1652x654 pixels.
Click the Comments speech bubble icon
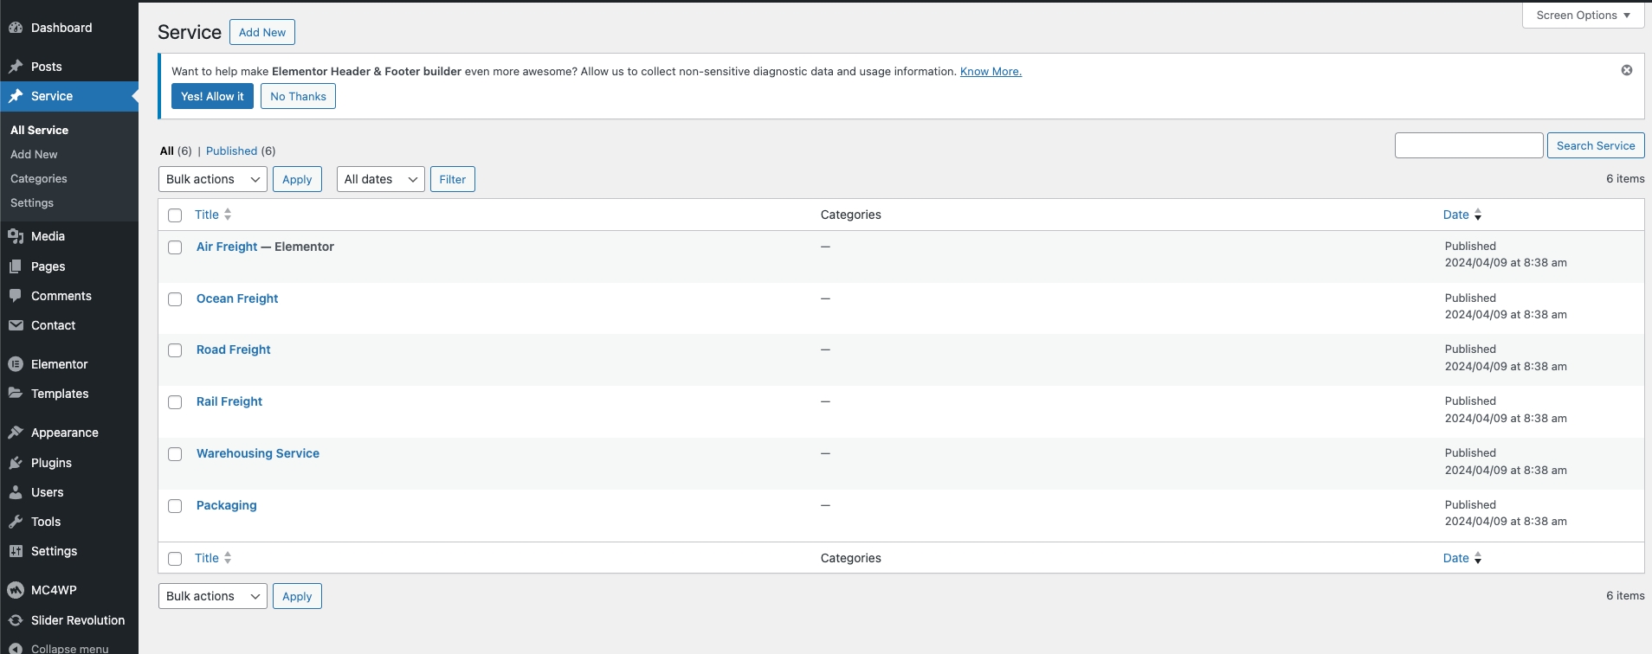point(16,296)
